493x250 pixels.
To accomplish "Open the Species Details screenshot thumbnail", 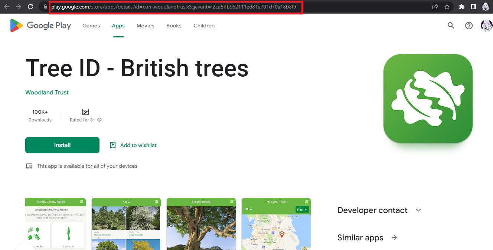I will tap(201, 224).
